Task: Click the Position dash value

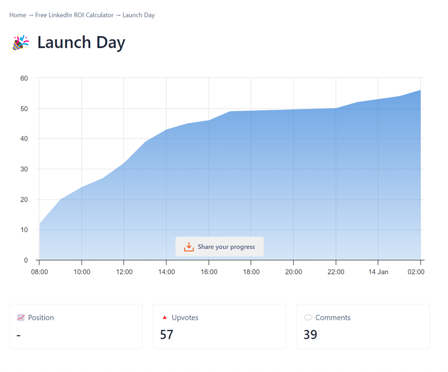Action: pos(18,335)
